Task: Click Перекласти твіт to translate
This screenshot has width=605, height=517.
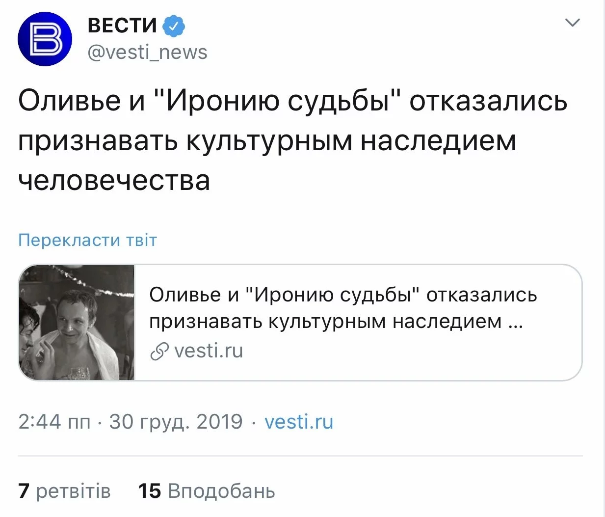Action: pos(87,240)
